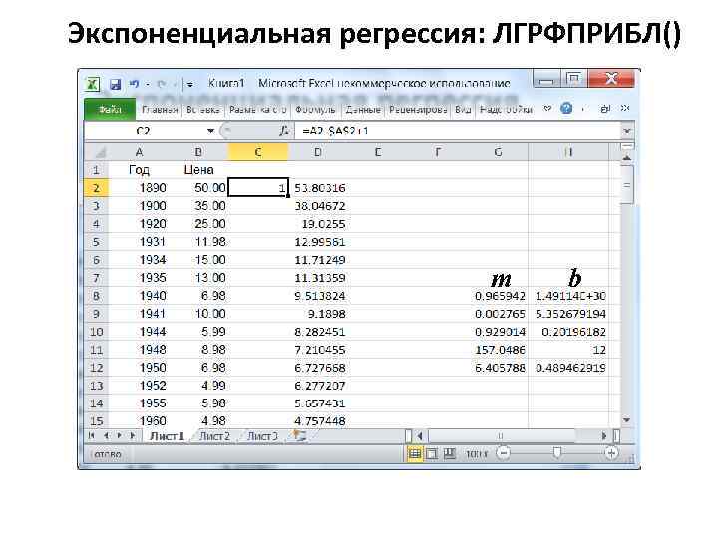This screenshot has width=718, height=538.
Task: Click the 100% zoom level label
Action: click(x=477, y=454)
